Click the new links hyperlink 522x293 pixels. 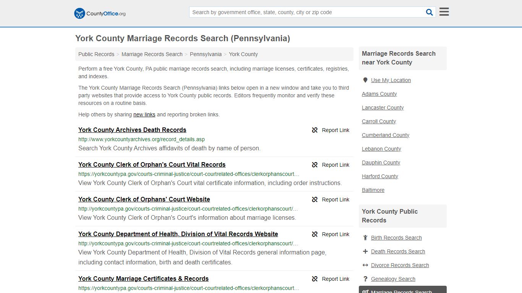click(x=144, y=114)
